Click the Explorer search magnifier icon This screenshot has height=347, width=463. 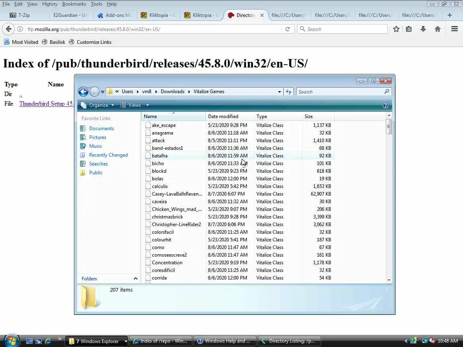point(387,92)
